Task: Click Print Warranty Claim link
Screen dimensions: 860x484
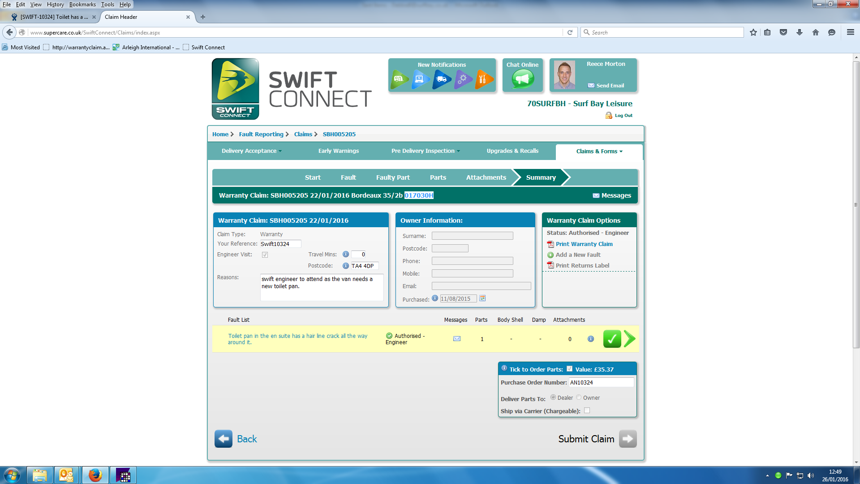Action: pyautogui.click(x=584, y=244)
